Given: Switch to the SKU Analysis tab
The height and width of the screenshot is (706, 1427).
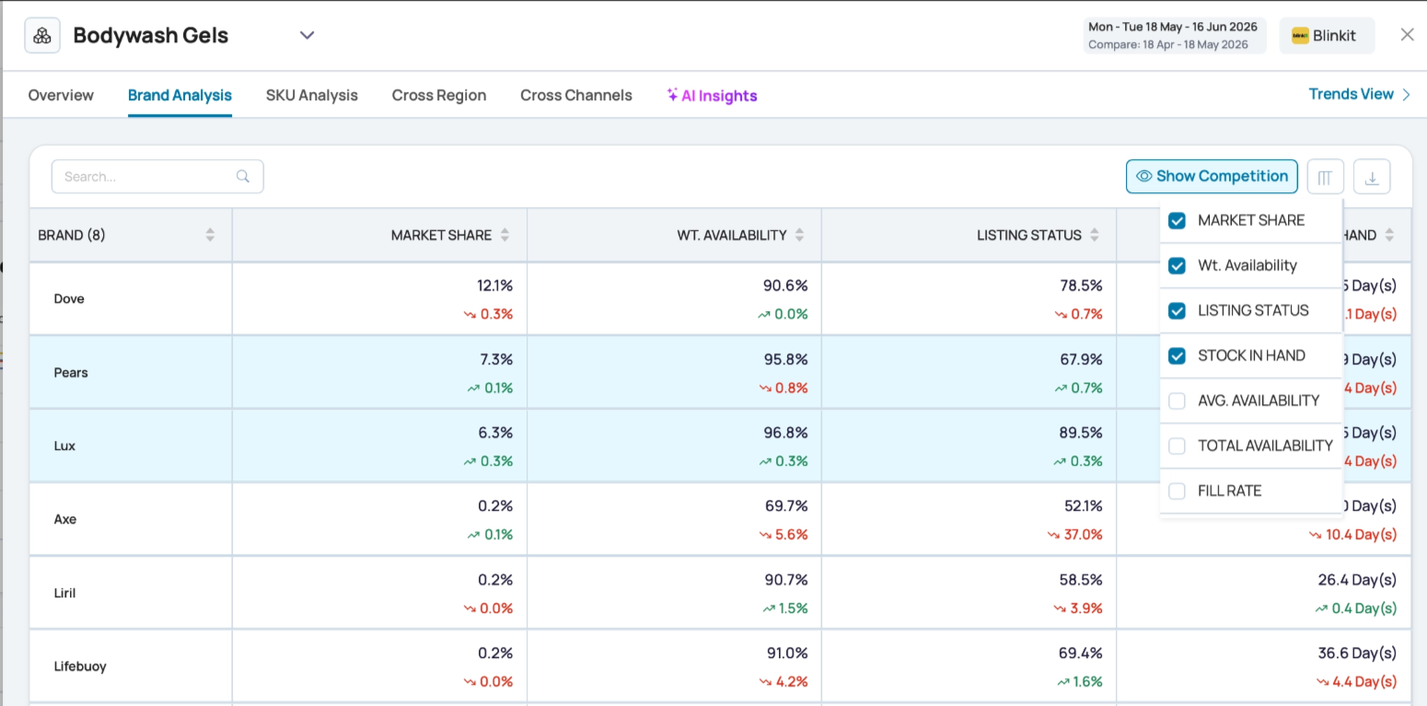Looking at the screenshot, I should click(312, 96).
